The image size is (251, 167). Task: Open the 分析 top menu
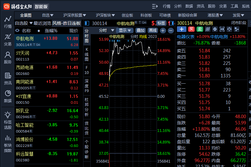pyautogui.click(x=178, y=6)
